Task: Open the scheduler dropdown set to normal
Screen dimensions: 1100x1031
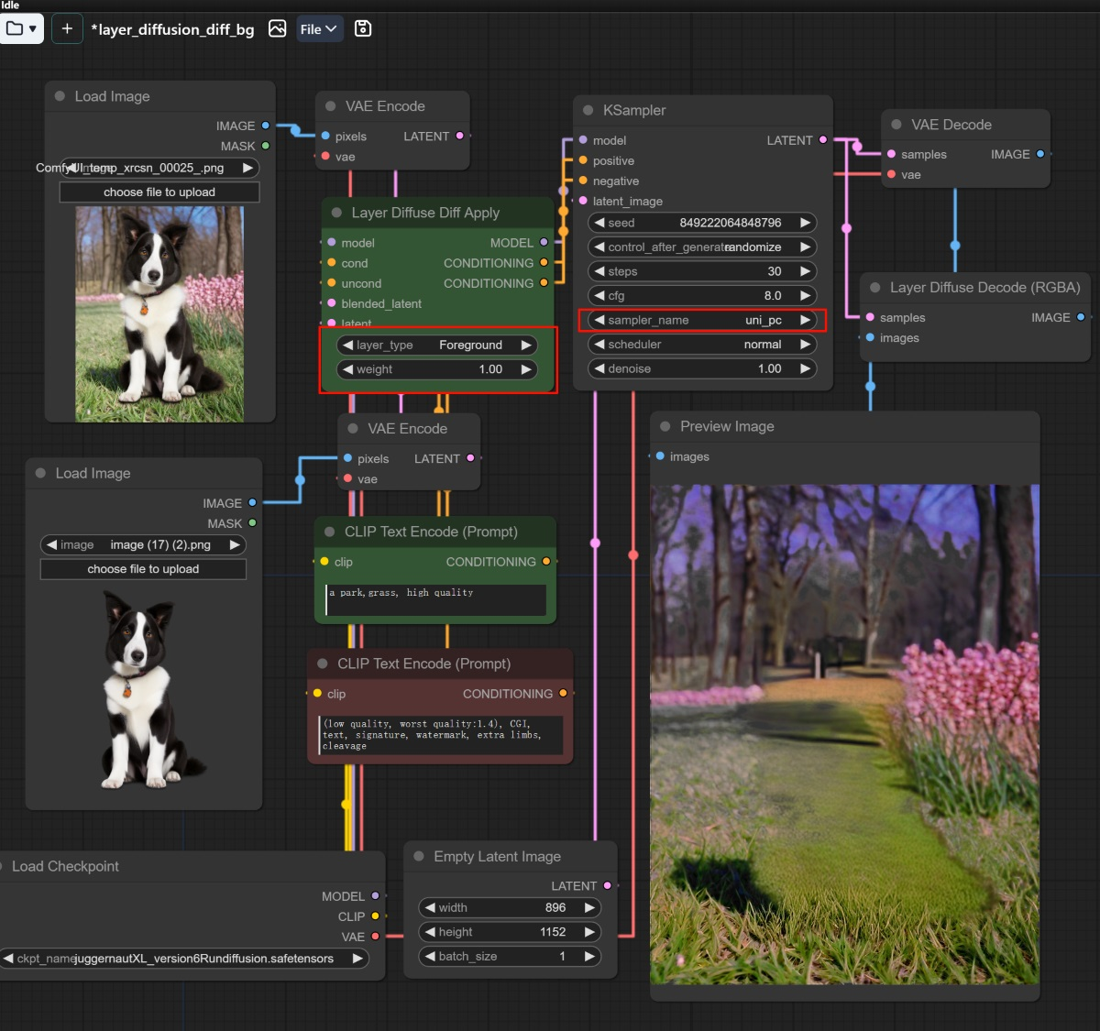Action: (701, 345)
